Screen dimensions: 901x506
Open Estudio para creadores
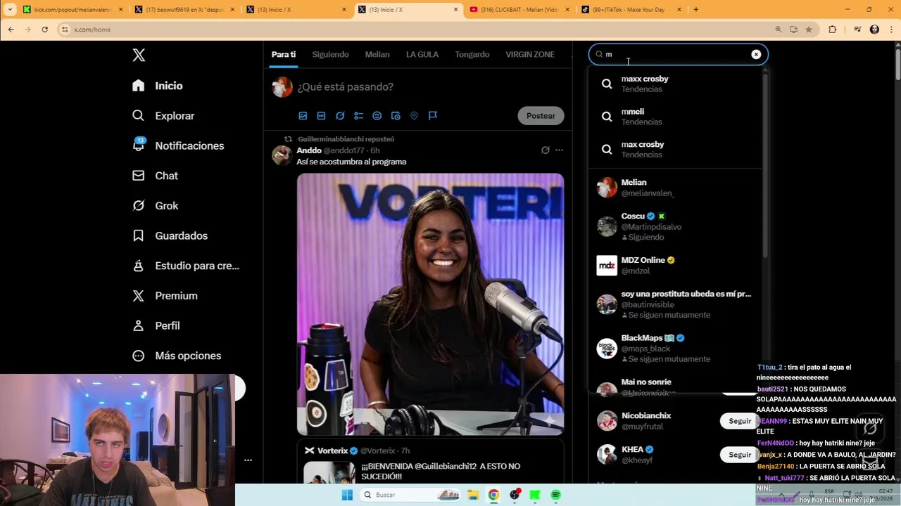pos(186,266)
